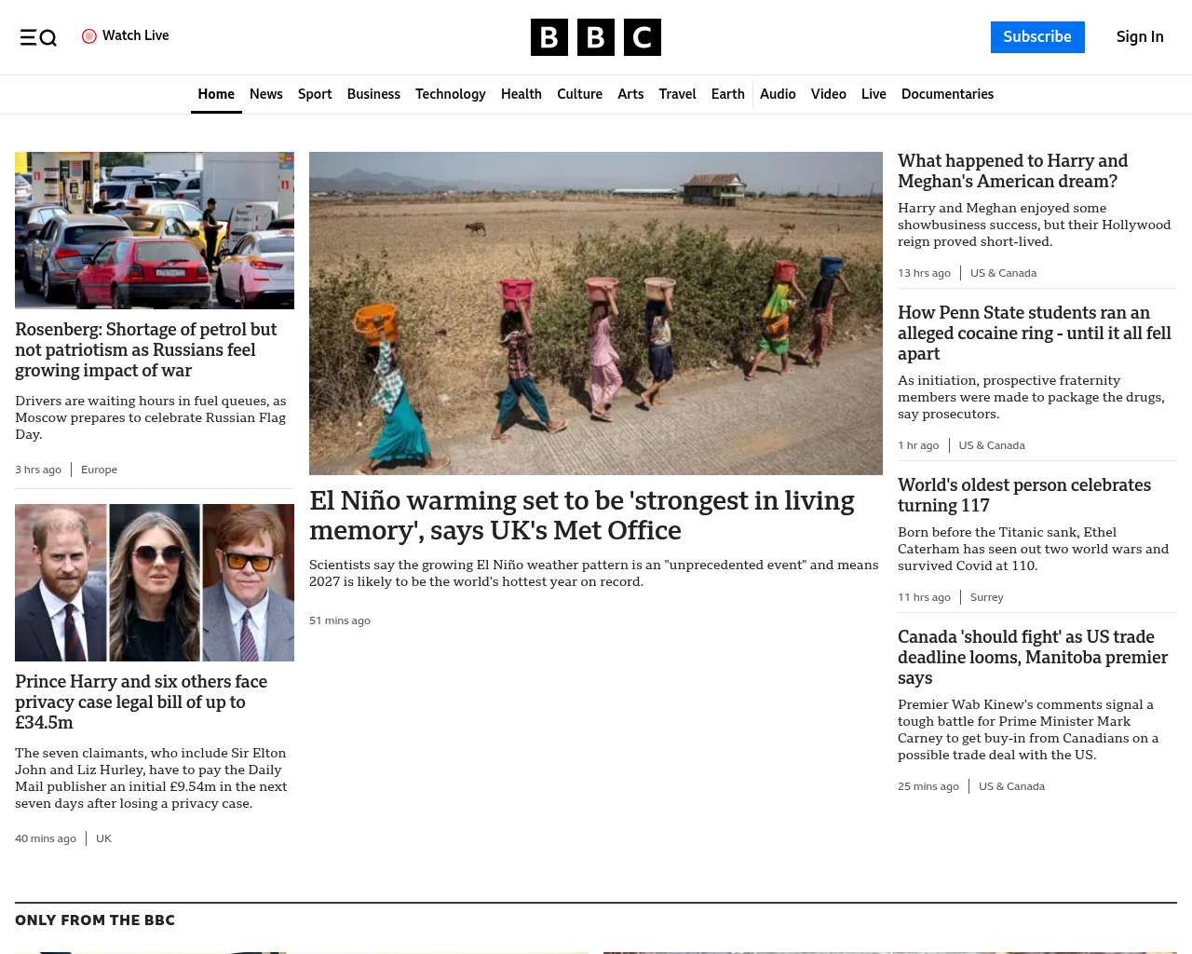Click the fraternity initiation summary text

(x=1031, y=397)
